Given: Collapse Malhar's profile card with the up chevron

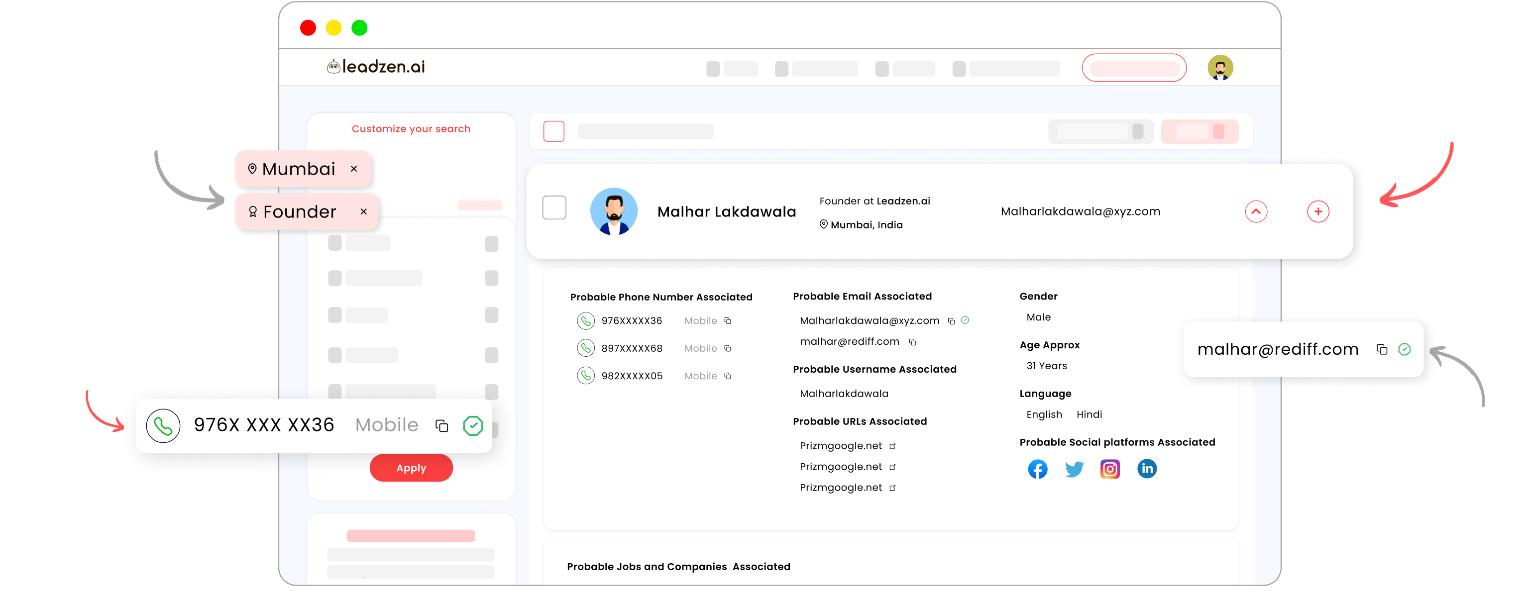Looking at the screenshot, I should pyautogui.click(x=1257, y=211).
